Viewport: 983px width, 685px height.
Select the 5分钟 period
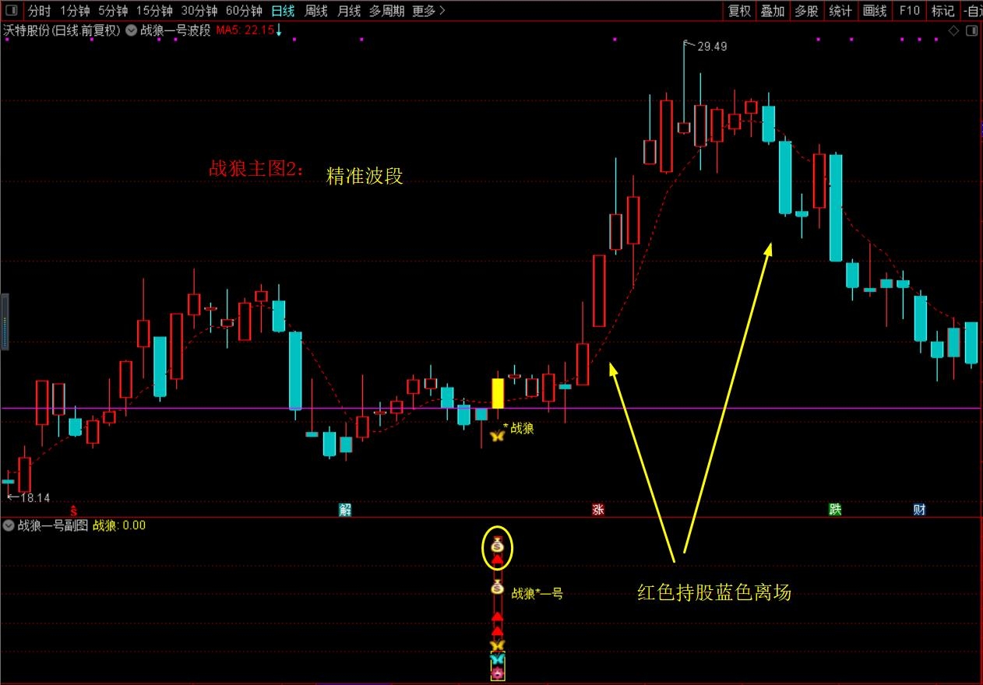113,11
